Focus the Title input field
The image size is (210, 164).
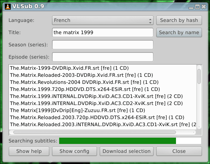[102, 33]
